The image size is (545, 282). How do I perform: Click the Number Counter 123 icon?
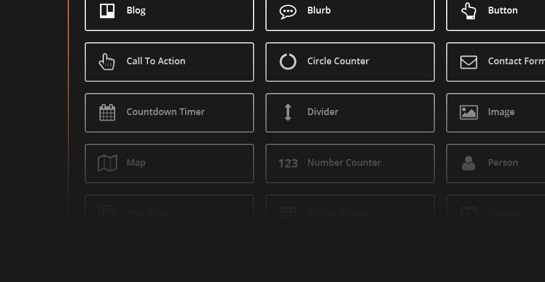click(288, 163)
